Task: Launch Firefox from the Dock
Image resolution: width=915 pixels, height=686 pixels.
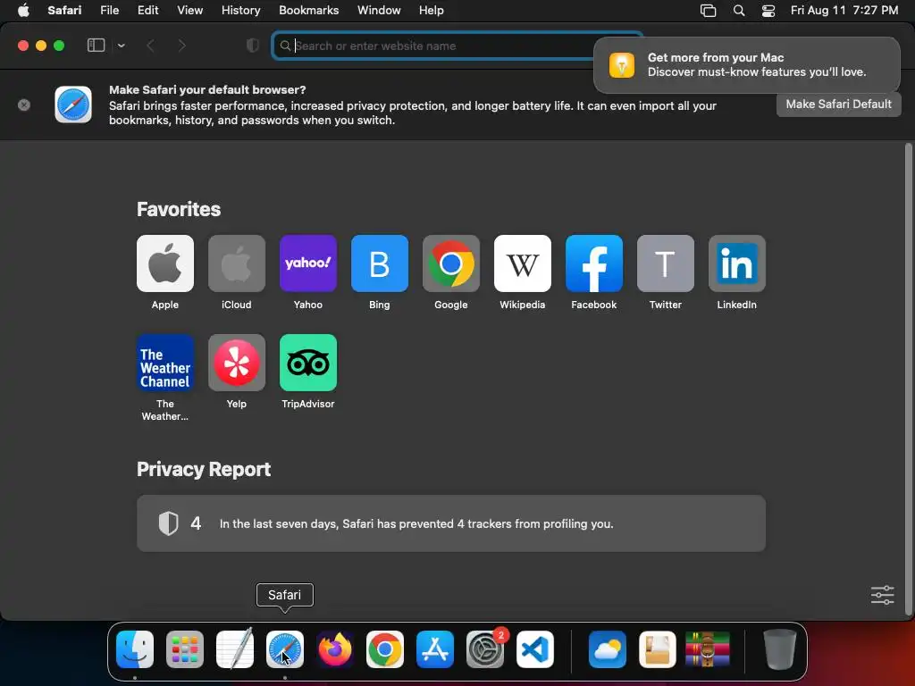Action: pyautogui.click(x=335, y=649)
